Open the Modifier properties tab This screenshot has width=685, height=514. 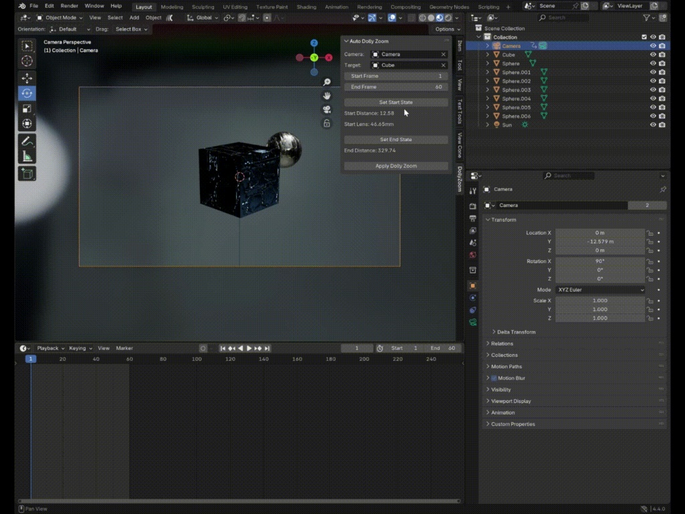[473, 298]
